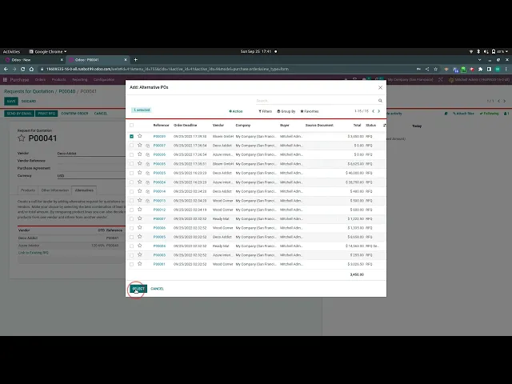Check the P00036 row checkbox

pos(131,154)
